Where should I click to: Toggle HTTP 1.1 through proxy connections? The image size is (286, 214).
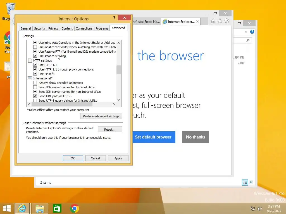point(35,69)
